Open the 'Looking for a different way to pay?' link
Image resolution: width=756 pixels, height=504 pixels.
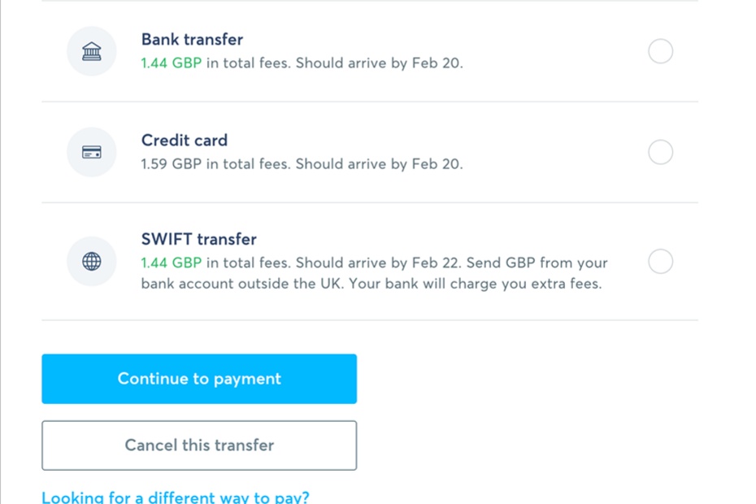tap(176, 497)
